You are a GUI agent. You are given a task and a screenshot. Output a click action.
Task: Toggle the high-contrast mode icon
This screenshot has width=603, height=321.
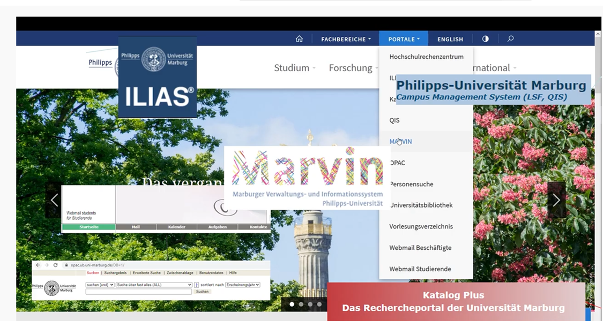point(485,39)
